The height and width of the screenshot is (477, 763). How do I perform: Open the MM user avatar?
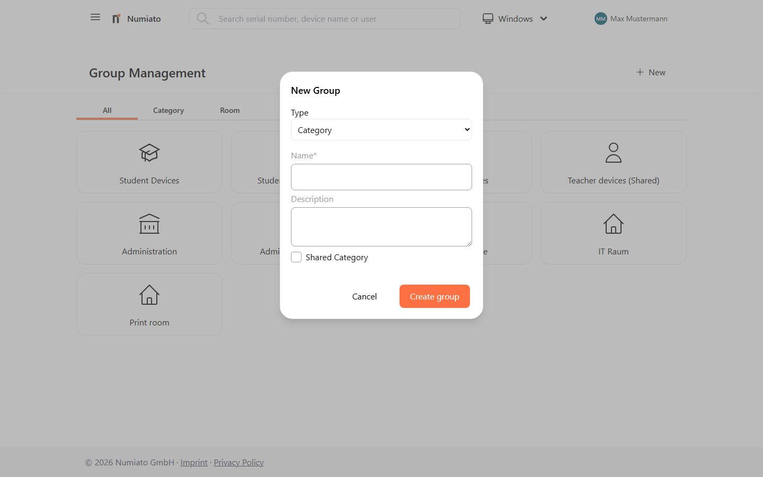click(x=600, y=19)
